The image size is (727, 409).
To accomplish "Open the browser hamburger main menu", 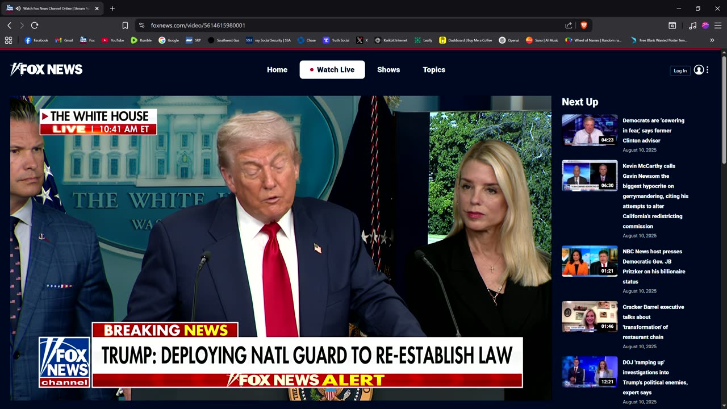I will click(718, 26).
